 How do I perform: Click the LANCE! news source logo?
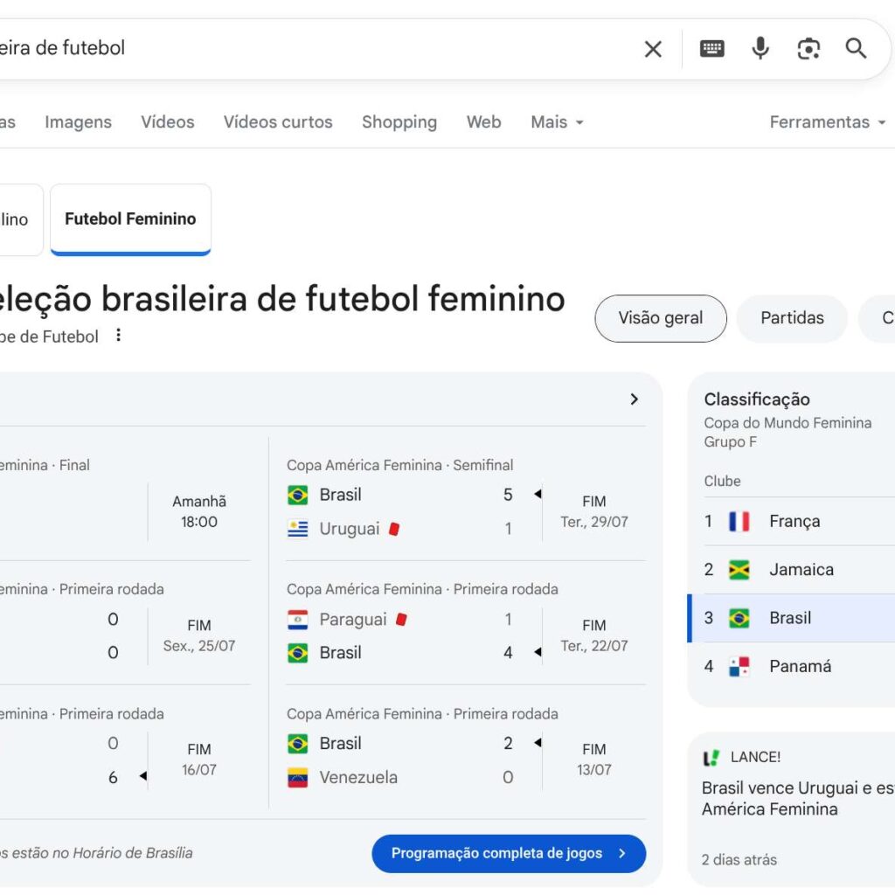[712, 758]
